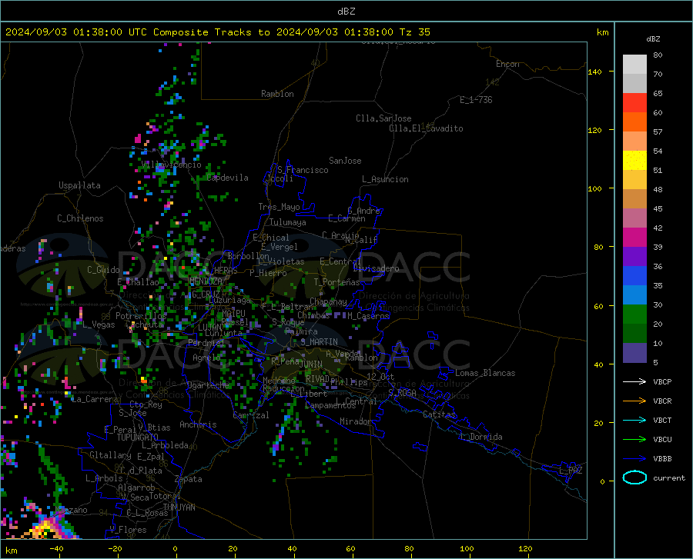Click the TUNUYAN label on map
The width and height of the screenshot is (693, 559).
179,507
